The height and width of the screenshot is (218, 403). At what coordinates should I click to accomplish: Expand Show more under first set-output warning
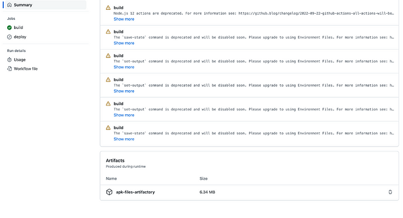click(124, 67)
